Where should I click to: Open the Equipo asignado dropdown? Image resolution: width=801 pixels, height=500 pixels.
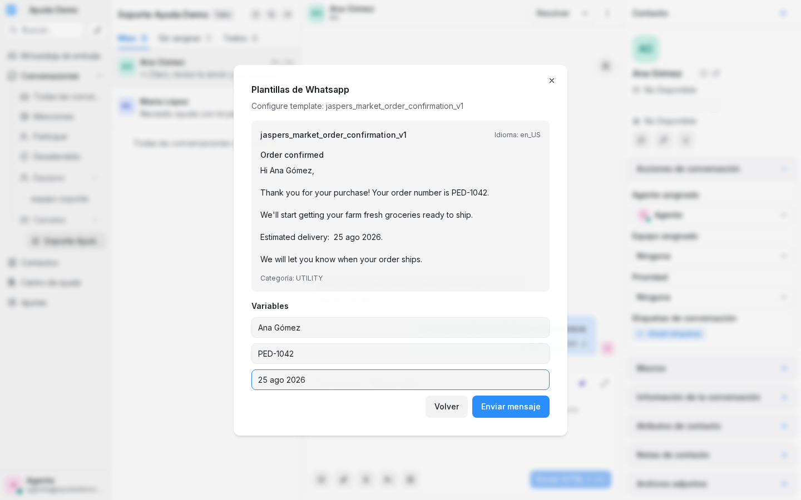[713, 256]
